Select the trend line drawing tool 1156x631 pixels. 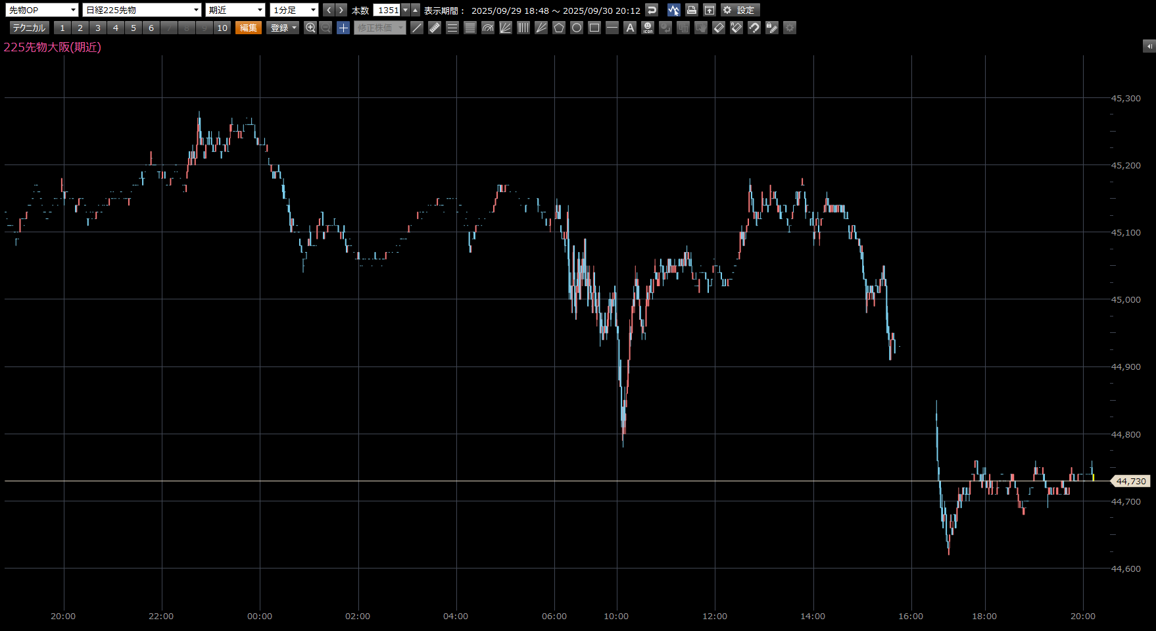click(x=417, y=28)
